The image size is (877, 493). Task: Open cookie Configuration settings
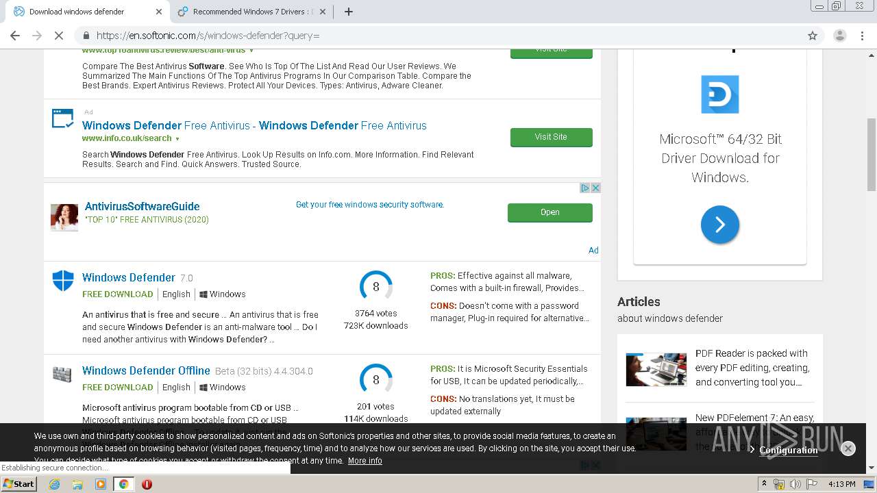(x=788, y=450)
